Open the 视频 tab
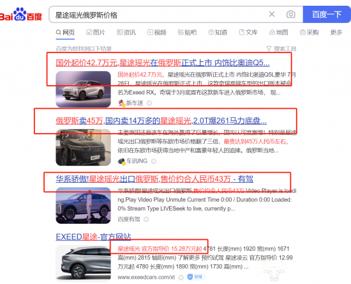351x284 pixels. click(x=157, y=33)
